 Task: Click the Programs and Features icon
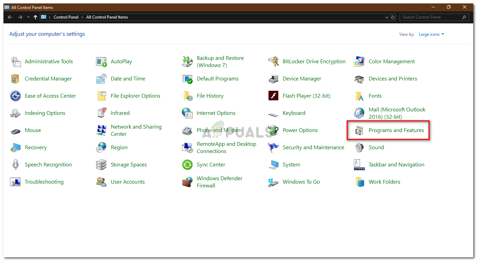click(359, 130)
